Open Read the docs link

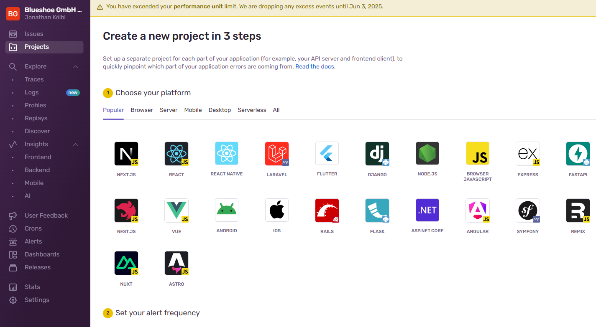point(314,66)
